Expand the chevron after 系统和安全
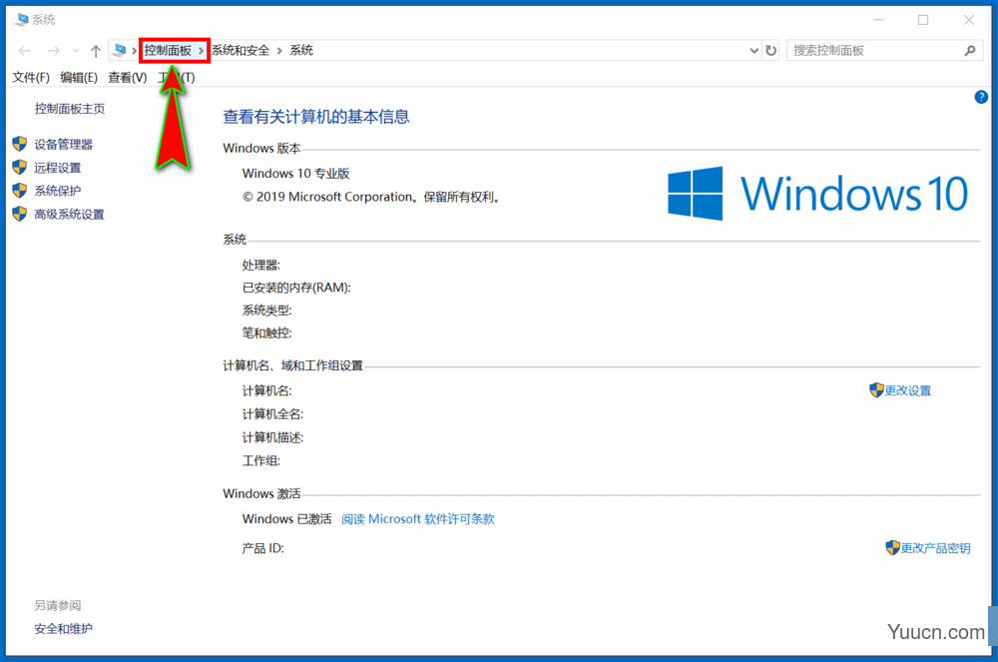Screen dimensions: 998x662 [x=279, y=50]
